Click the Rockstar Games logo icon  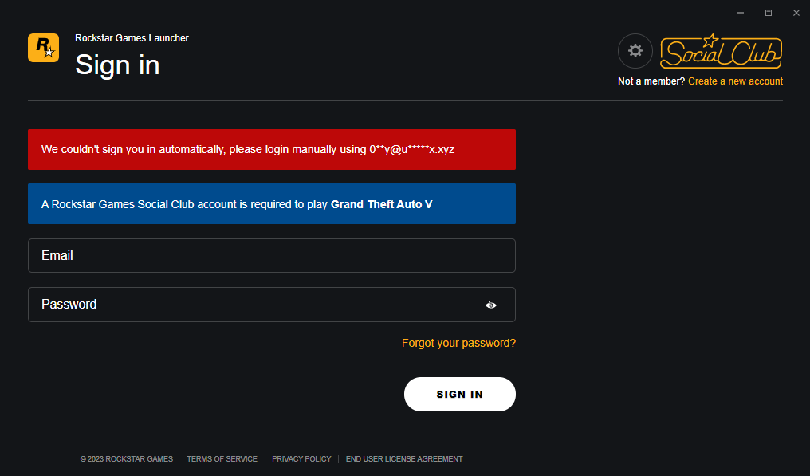click(x=43, y=48)
